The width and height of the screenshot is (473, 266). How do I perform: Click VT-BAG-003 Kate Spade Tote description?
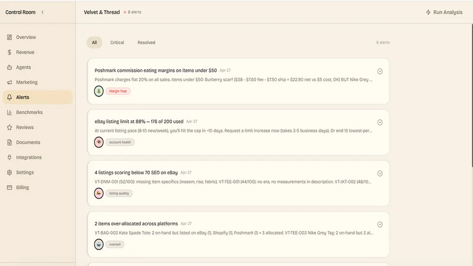coord(234,233)
